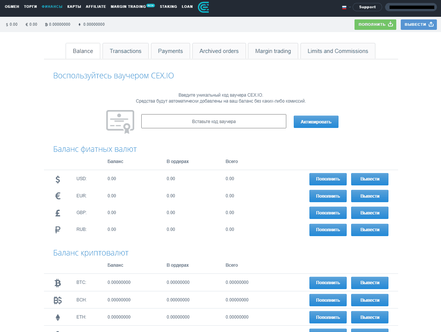Click Пополнить in the BCH row
The width and height of the screenshot is (441, 332).
point(328,300)
